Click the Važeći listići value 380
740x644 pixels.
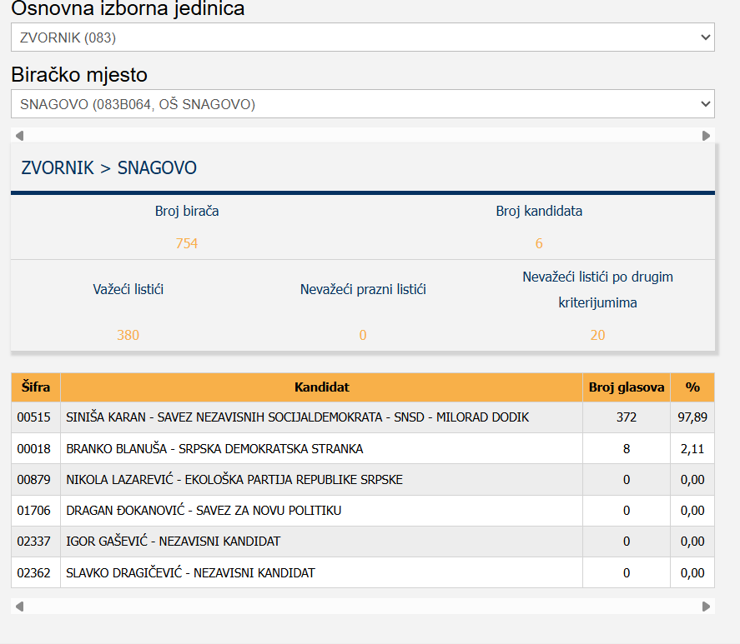[128, 335]
